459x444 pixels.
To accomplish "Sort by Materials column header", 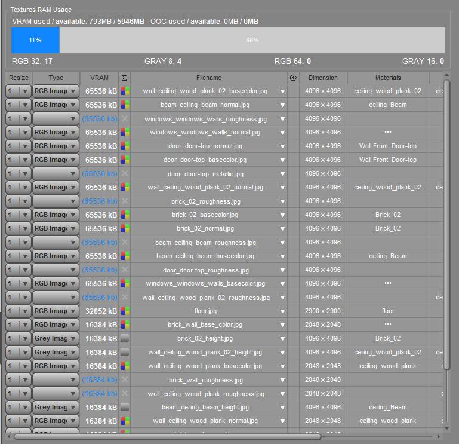I will (388, 78).
